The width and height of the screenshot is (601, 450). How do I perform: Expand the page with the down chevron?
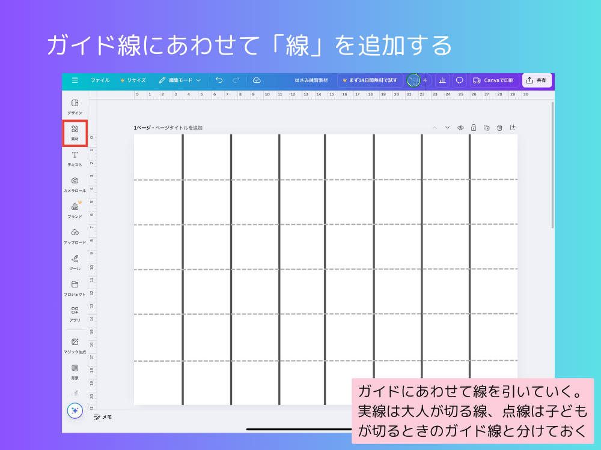pos(448,127)
